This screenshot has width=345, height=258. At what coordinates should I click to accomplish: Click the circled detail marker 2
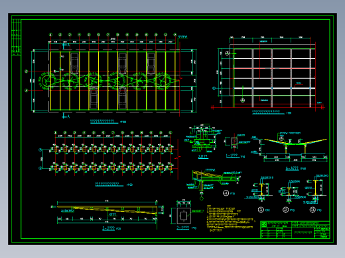coord(286,210)
